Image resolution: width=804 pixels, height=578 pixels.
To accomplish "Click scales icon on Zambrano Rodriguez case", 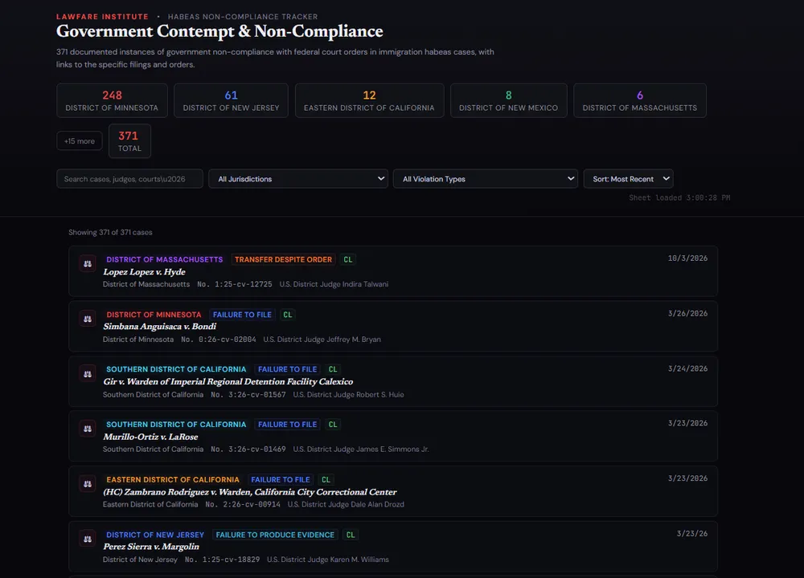I will point(87,483).
